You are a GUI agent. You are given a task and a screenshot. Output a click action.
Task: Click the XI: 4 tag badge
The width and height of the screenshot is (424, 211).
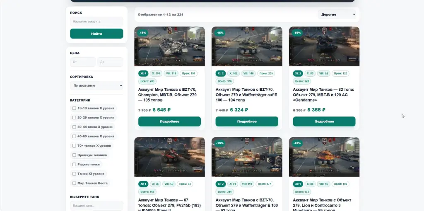click(143, 73)
